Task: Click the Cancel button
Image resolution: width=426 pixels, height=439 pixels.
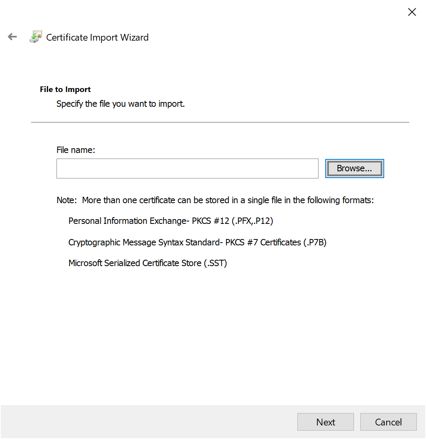Action: (388, 422)
